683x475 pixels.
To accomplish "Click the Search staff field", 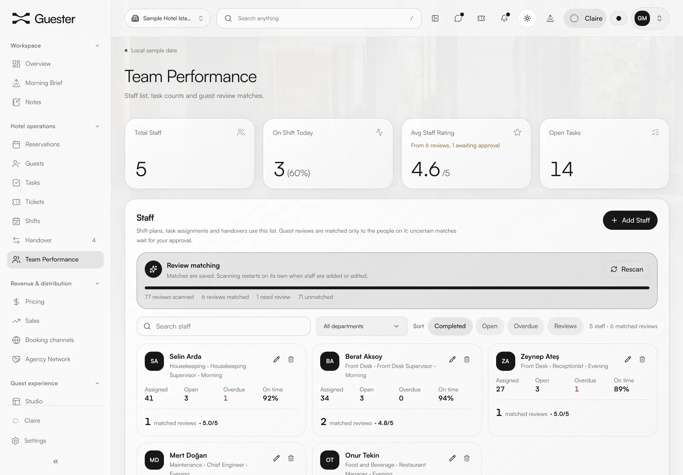I will click(223, 326).
